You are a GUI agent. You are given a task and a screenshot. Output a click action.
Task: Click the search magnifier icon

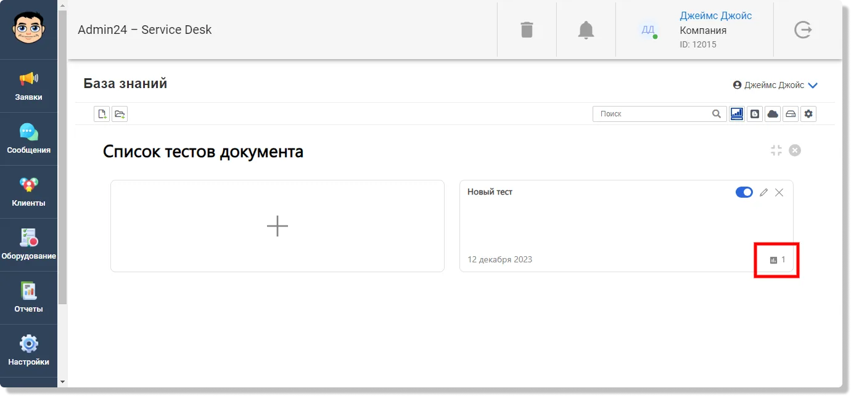coord(716,113)
